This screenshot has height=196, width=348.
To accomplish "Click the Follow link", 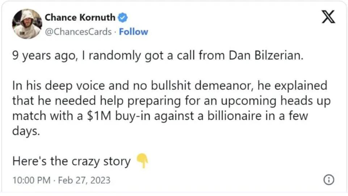I will 134,32.
